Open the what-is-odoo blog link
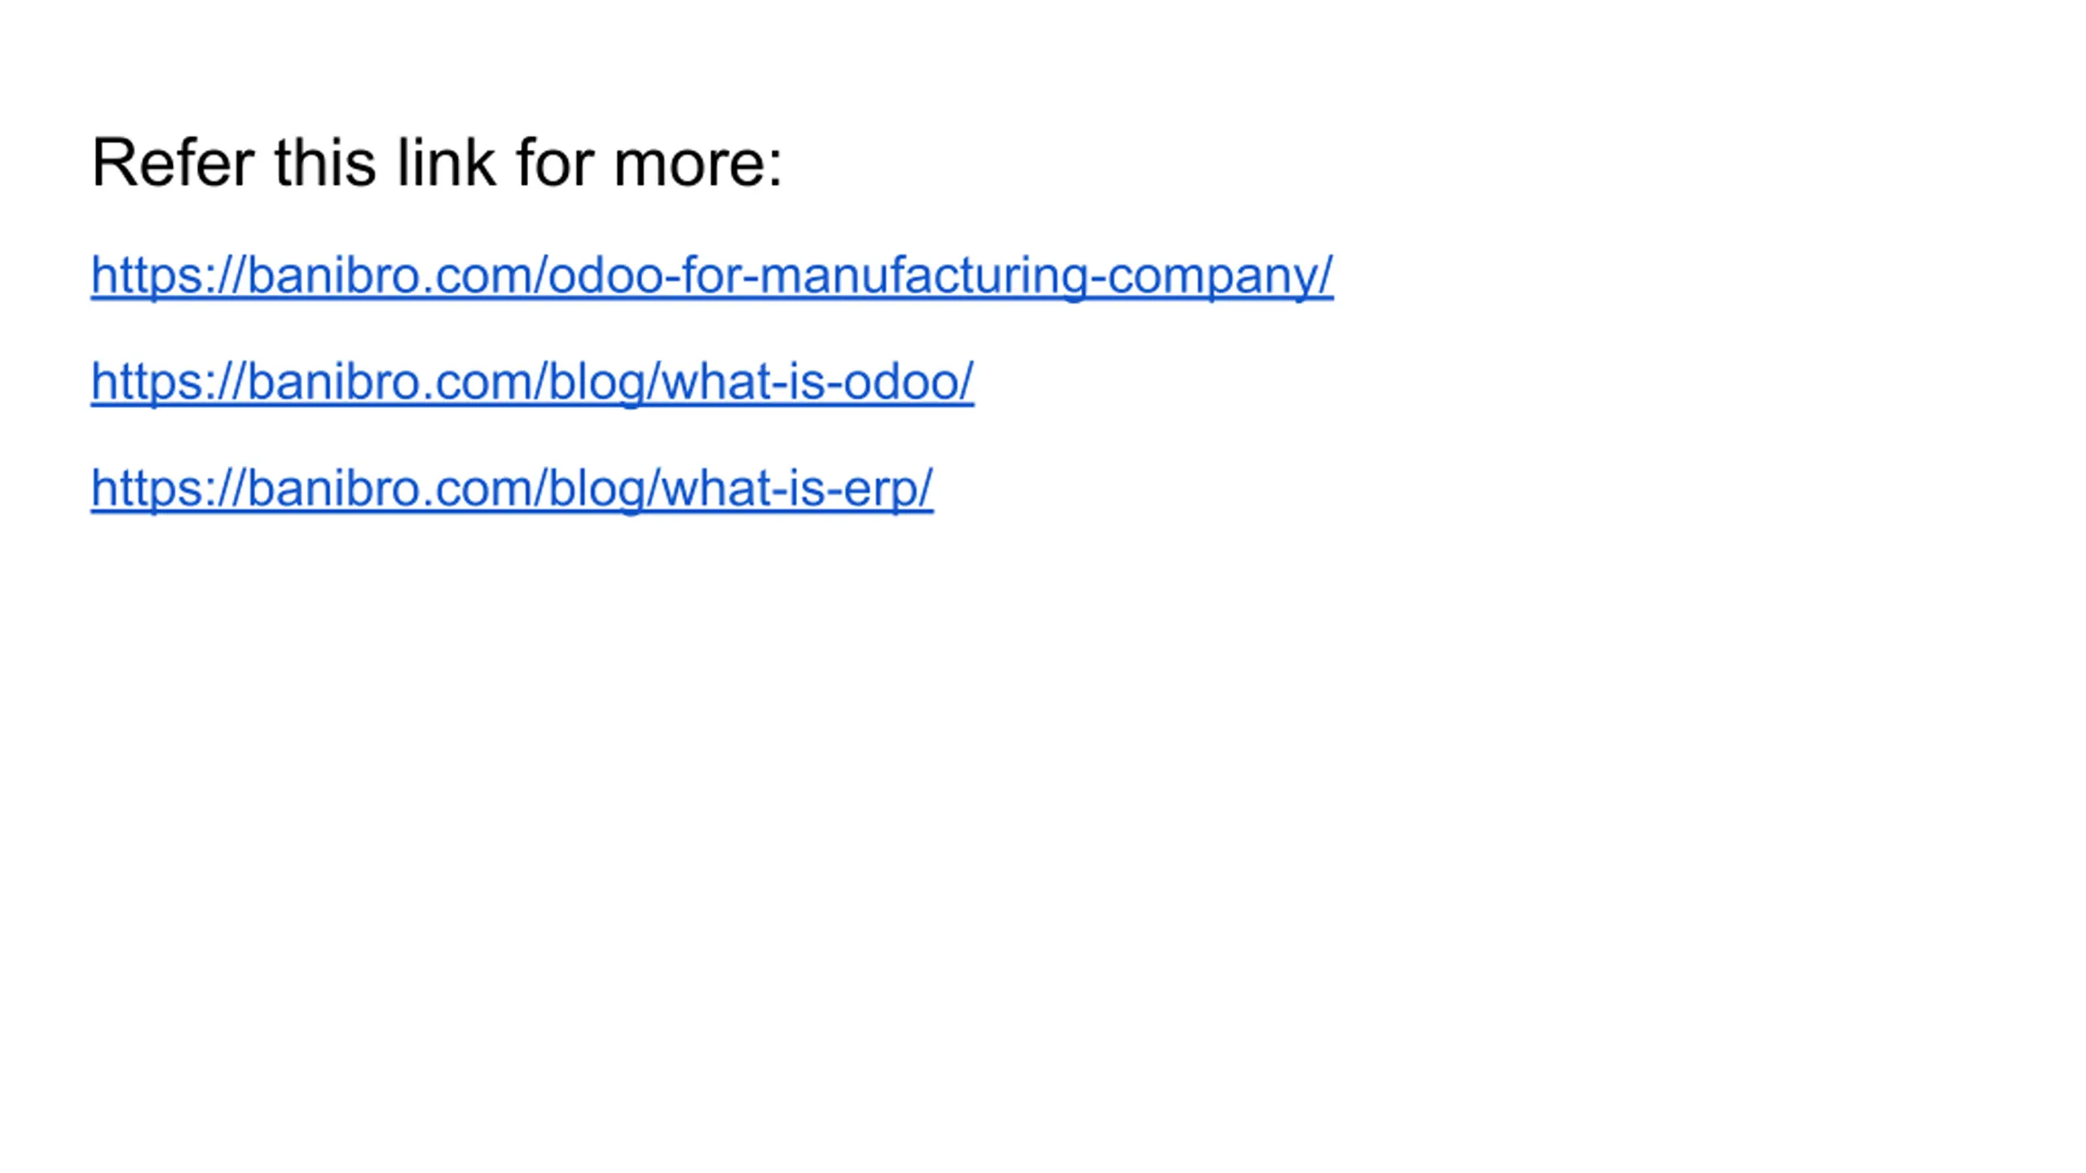 coord(532,381)
